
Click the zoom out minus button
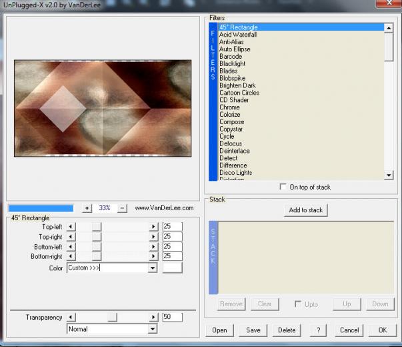[x=122, y=208]
